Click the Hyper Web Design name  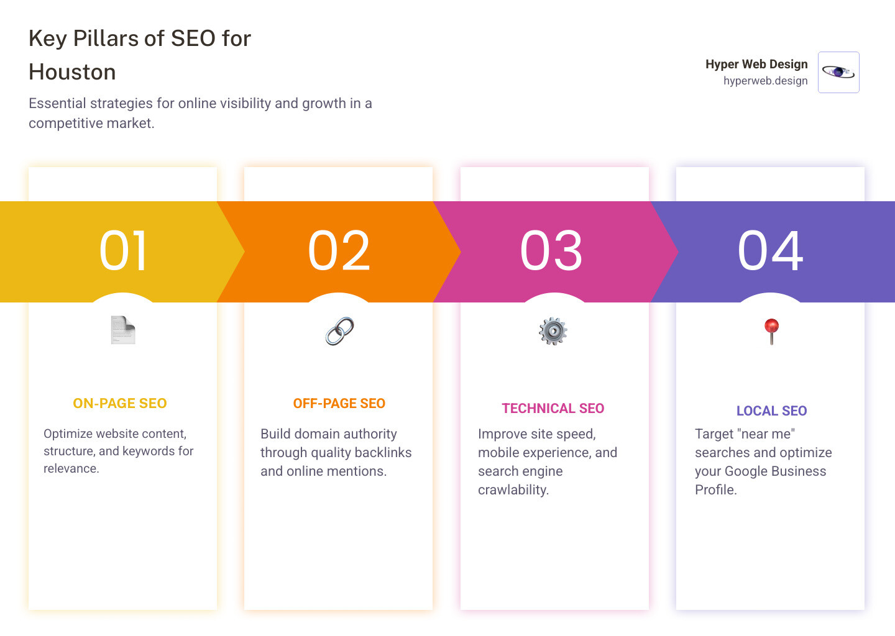point(756,64)
